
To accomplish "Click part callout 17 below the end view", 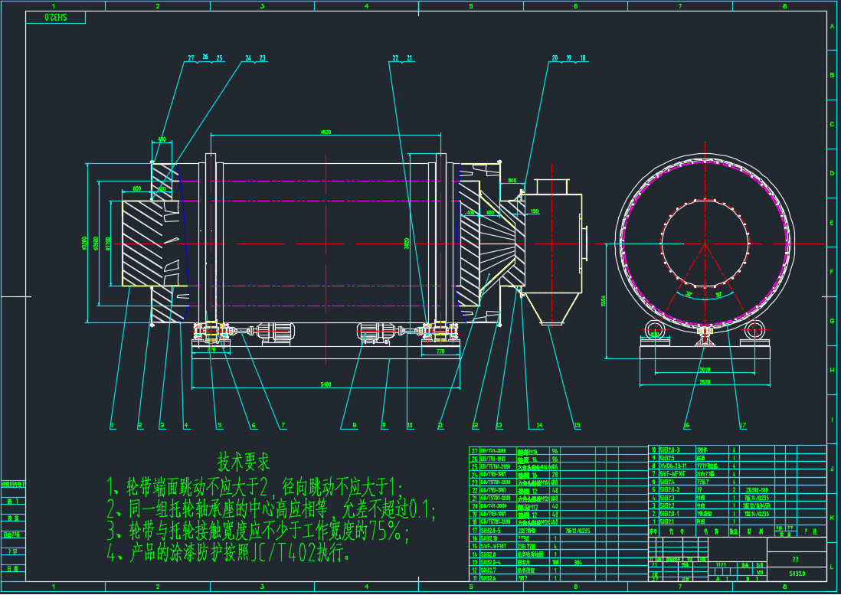I will click(742, 426).
